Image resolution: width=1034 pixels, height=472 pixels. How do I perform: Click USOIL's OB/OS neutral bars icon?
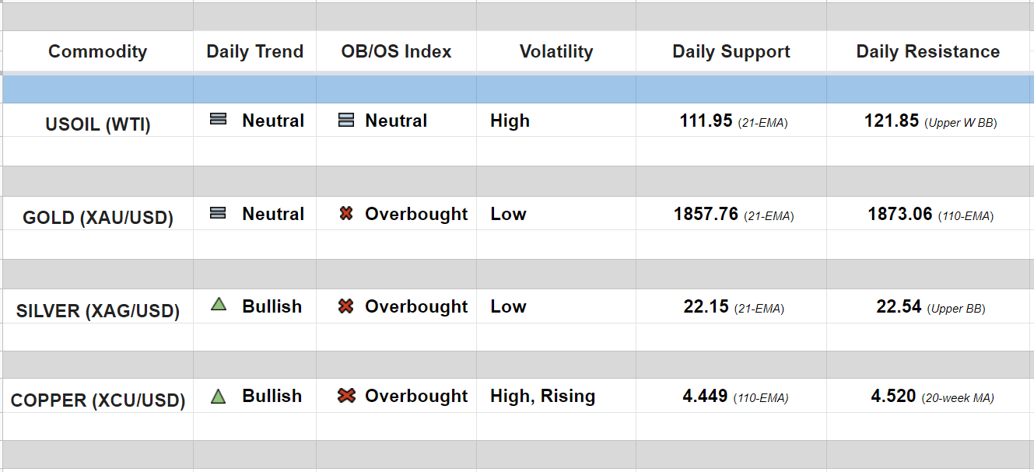point(346,120)
